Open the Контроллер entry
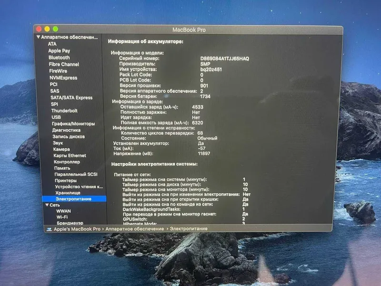 pyautogui.click(x=67, y=162)
